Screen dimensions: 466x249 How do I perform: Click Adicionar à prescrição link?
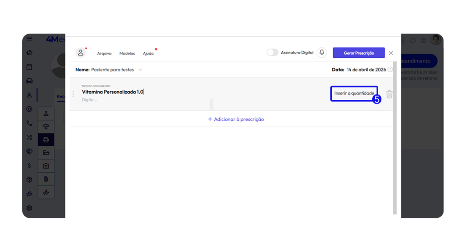[236, 119]
